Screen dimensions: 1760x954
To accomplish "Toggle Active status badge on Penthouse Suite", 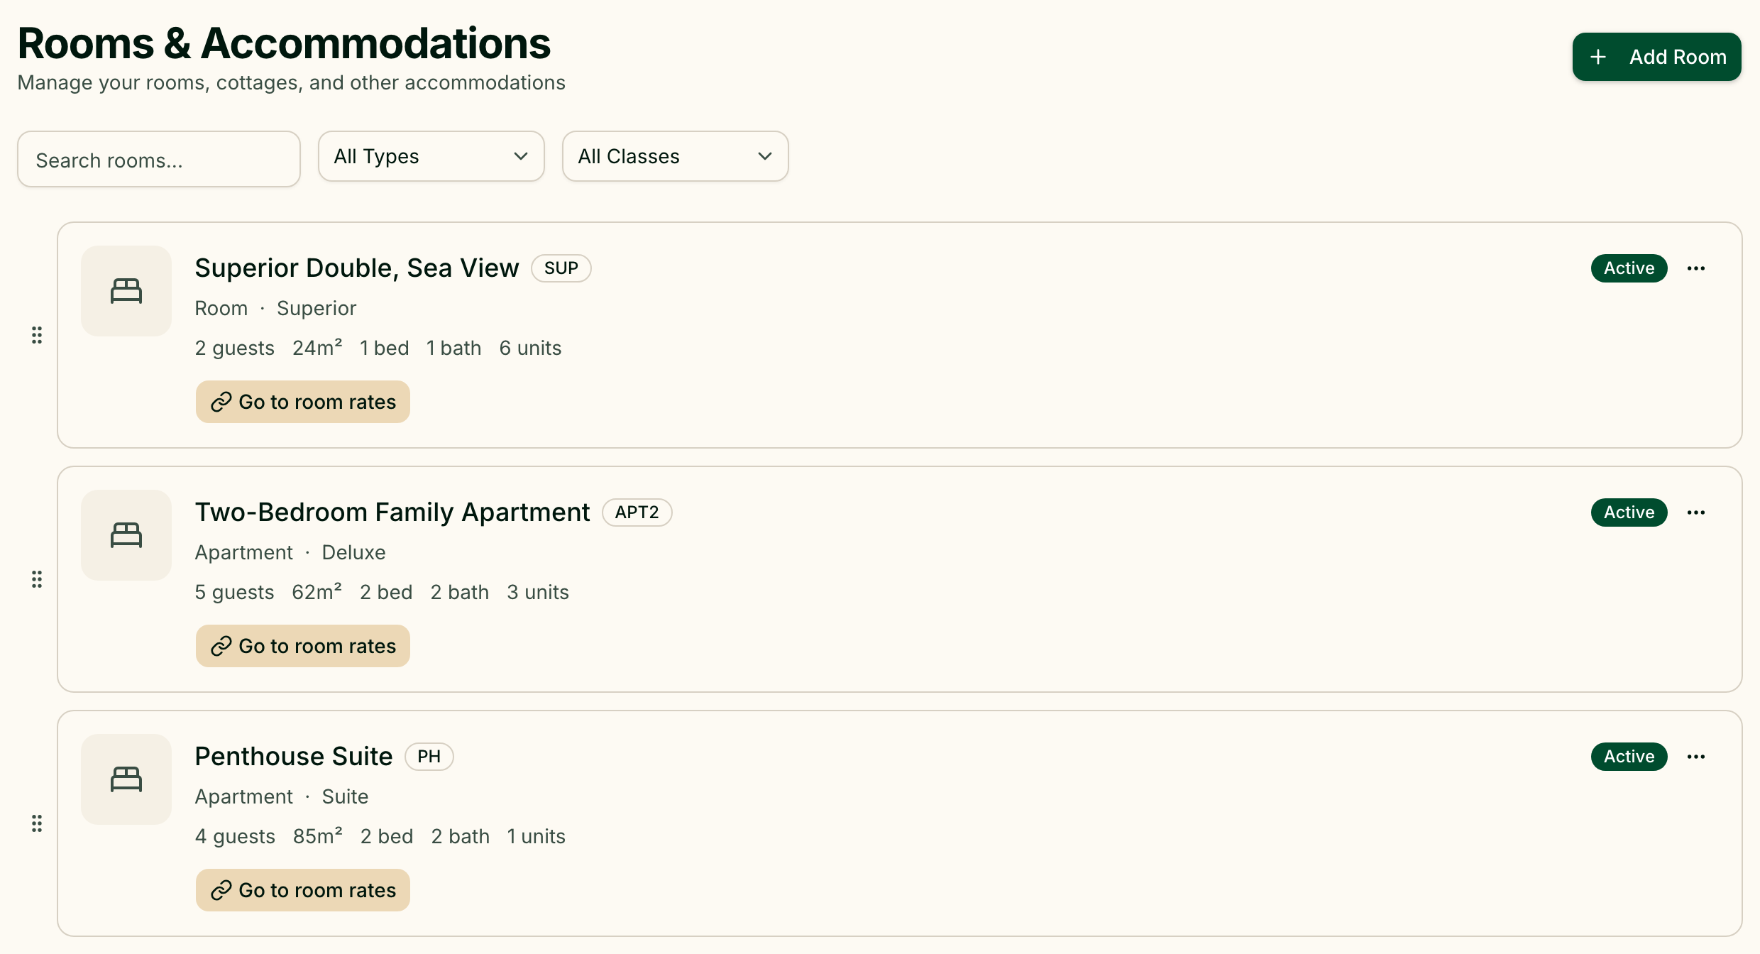I will click(x=1629, y=757).
